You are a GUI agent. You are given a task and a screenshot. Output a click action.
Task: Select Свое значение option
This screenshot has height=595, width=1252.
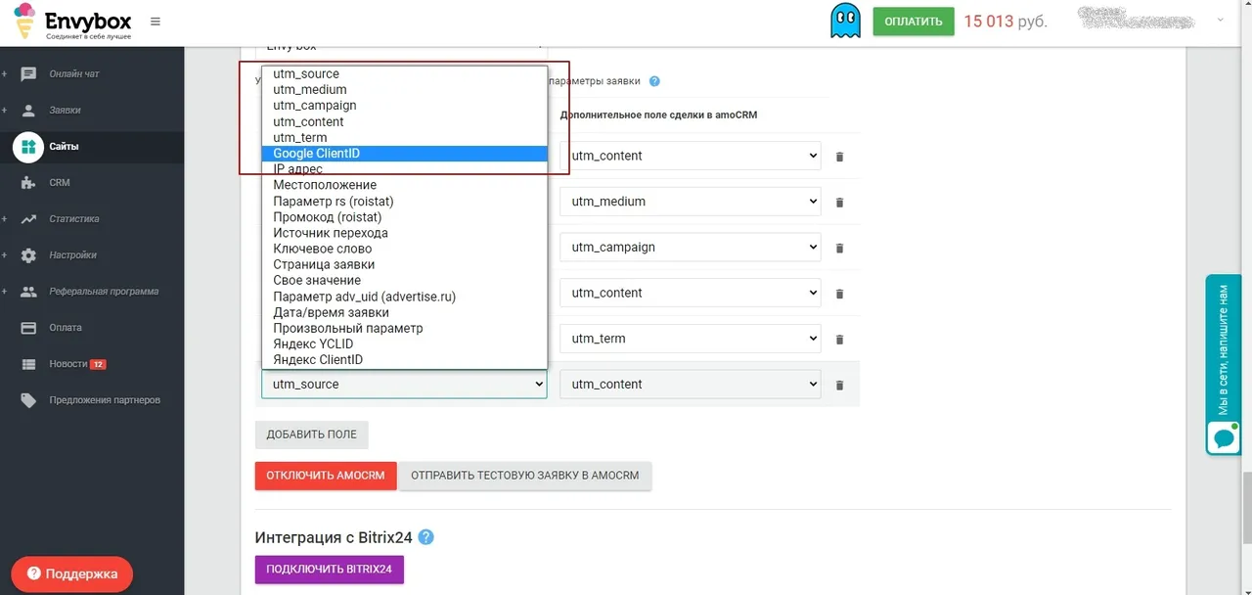tap(404, 280)
